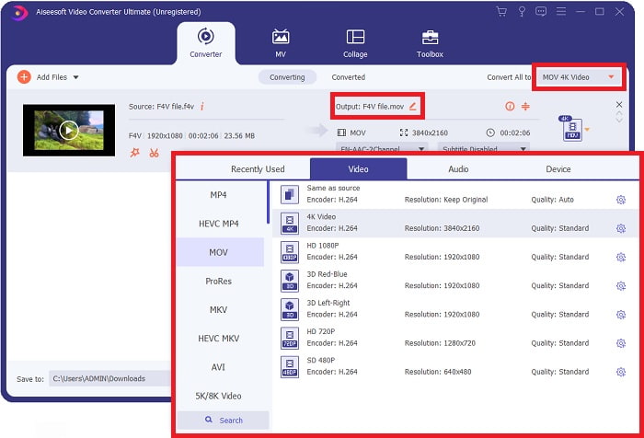Open the Convert All to MOV 4K Video dropdown

pos(579,77)
